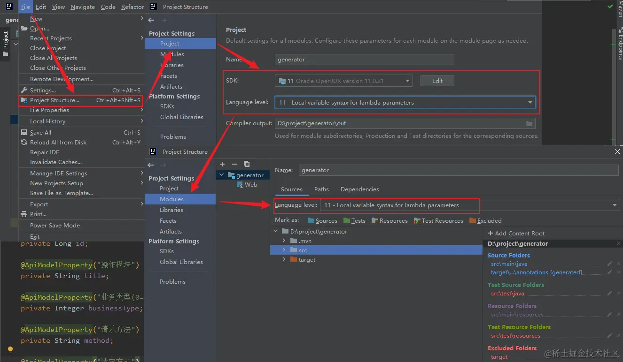Image resolution: width=623 pixels, height=362 pixels.
Task: Open the Maven tool window
Action: tap(620, 10)
